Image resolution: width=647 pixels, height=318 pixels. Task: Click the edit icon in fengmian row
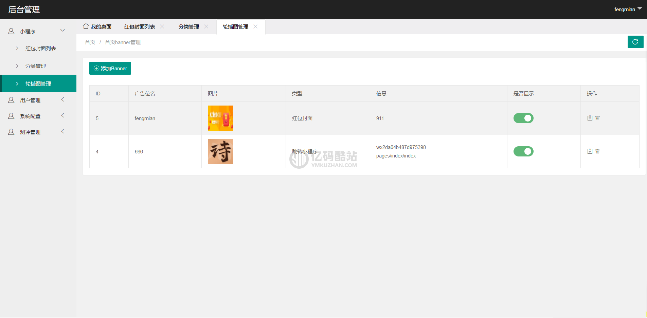590,118
